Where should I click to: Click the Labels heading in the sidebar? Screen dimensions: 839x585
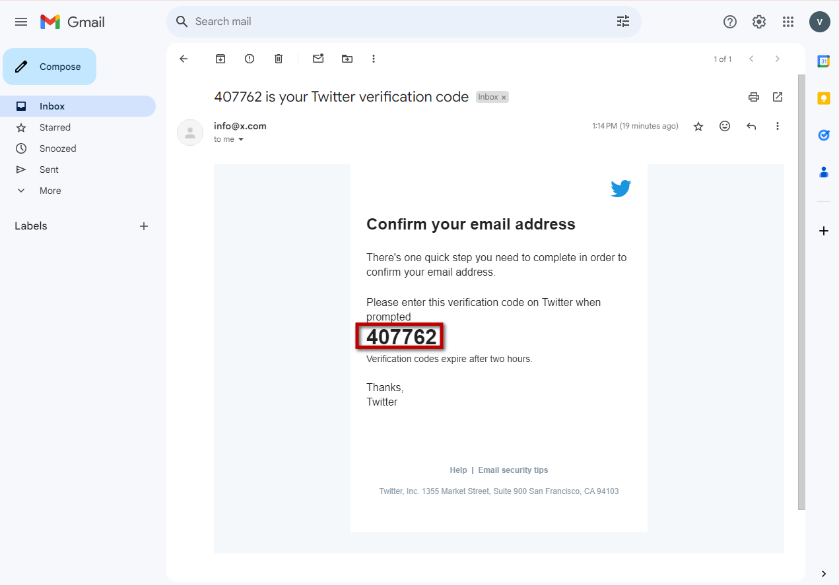[31, 226]
